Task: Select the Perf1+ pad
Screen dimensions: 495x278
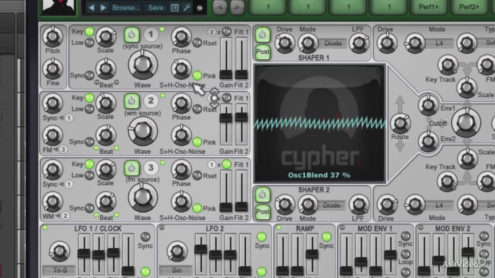Action: (429, 7)
